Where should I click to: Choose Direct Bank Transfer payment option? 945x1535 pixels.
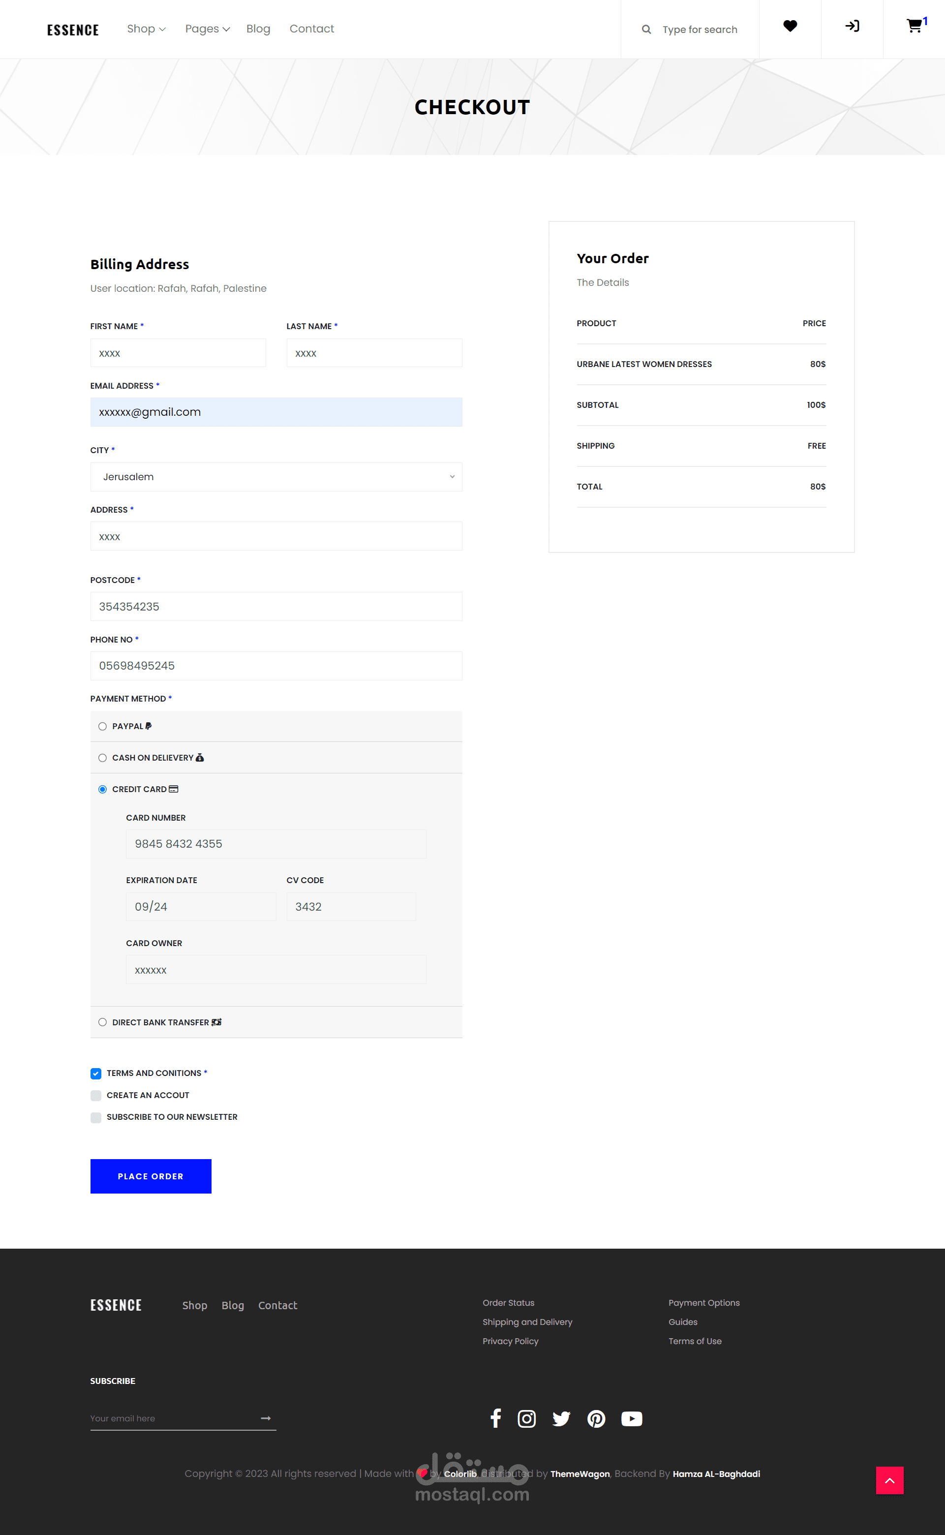point(102,1022)
